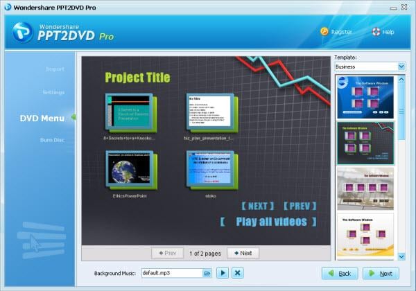Click the 1 of 2 pages indicator
This screenshot has height=291, width=416.
(x=205, y=254)
